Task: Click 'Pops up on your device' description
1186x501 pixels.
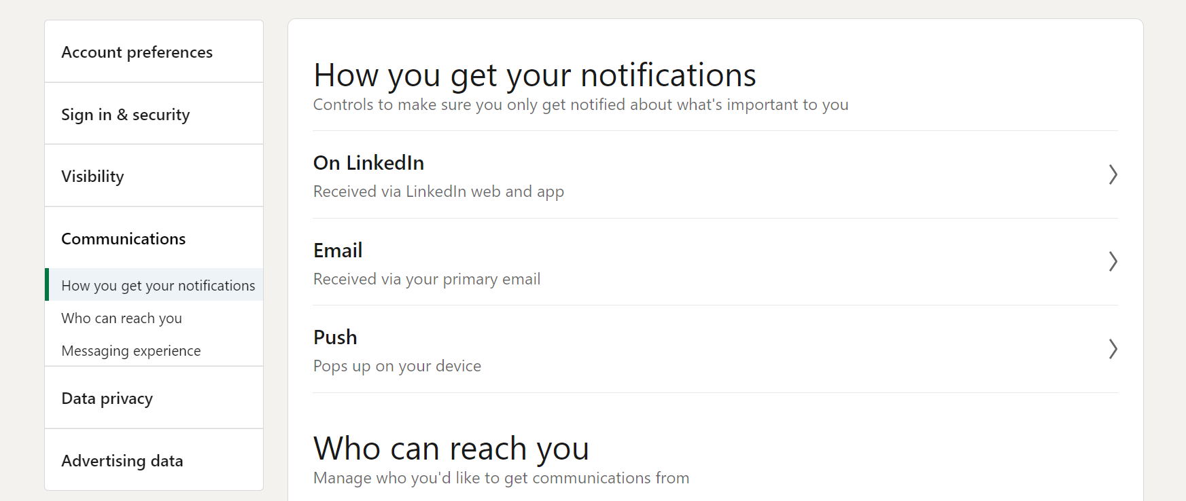Action: [397, 366]
